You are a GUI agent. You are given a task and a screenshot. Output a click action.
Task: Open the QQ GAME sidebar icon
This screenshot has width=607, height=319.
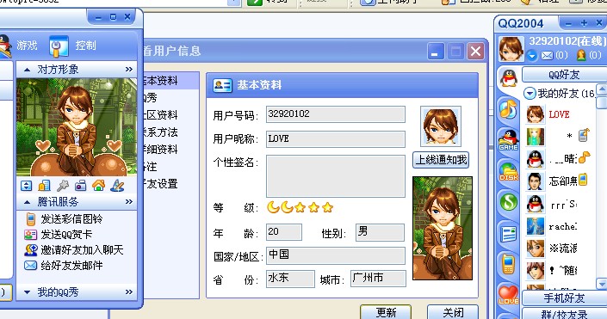pyautogui.click(x=508, y=140)
